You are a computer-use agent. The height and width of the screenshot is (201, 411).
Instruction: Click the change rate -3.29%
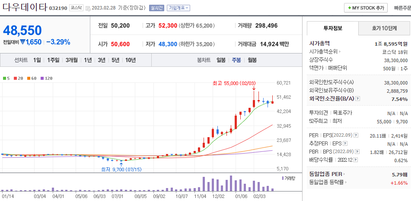(58, 42)
